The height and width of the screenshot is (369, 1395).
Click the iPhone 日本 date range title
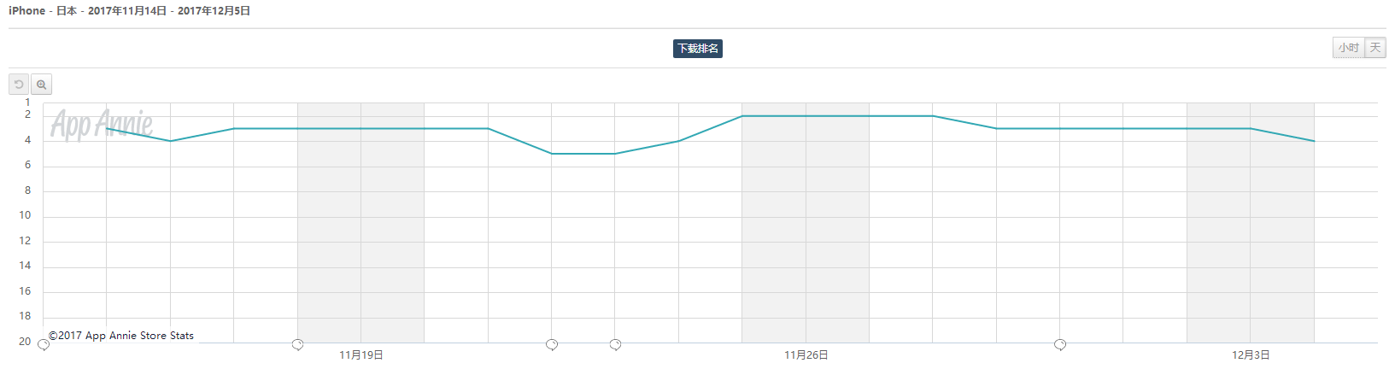click(x=129, y=11)
